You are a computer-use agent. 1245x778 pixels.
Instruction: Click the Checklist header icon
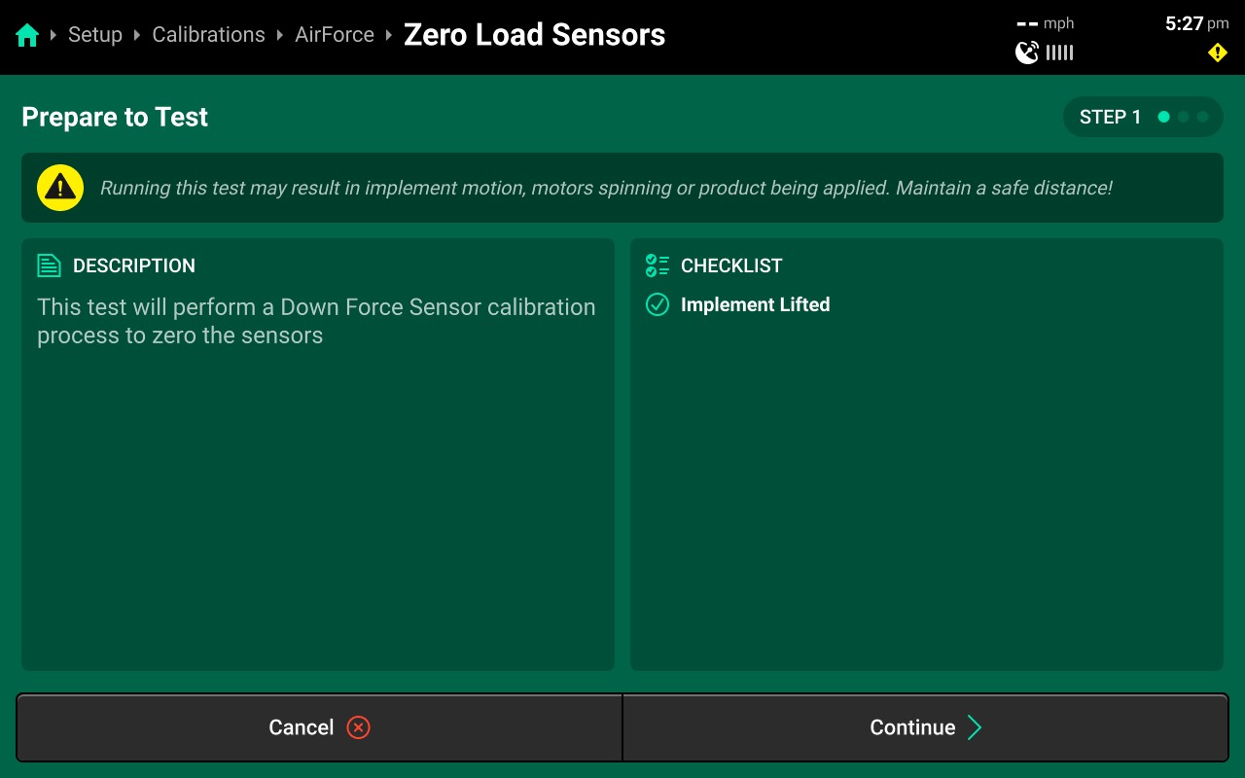[658, 265]
